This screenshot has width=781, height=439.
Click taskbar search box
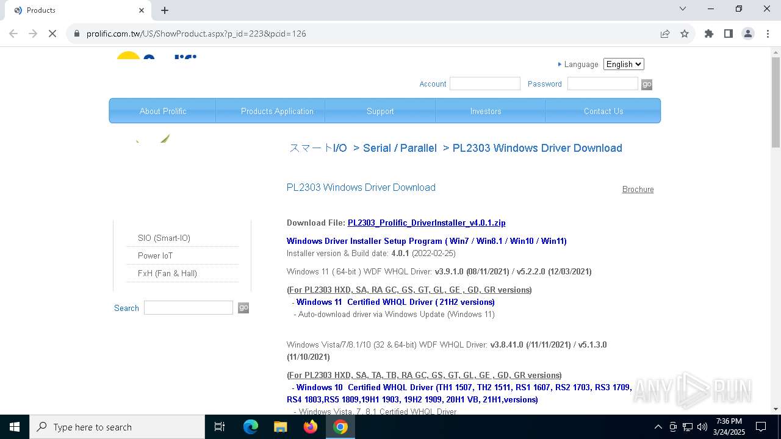click(117, 427)
